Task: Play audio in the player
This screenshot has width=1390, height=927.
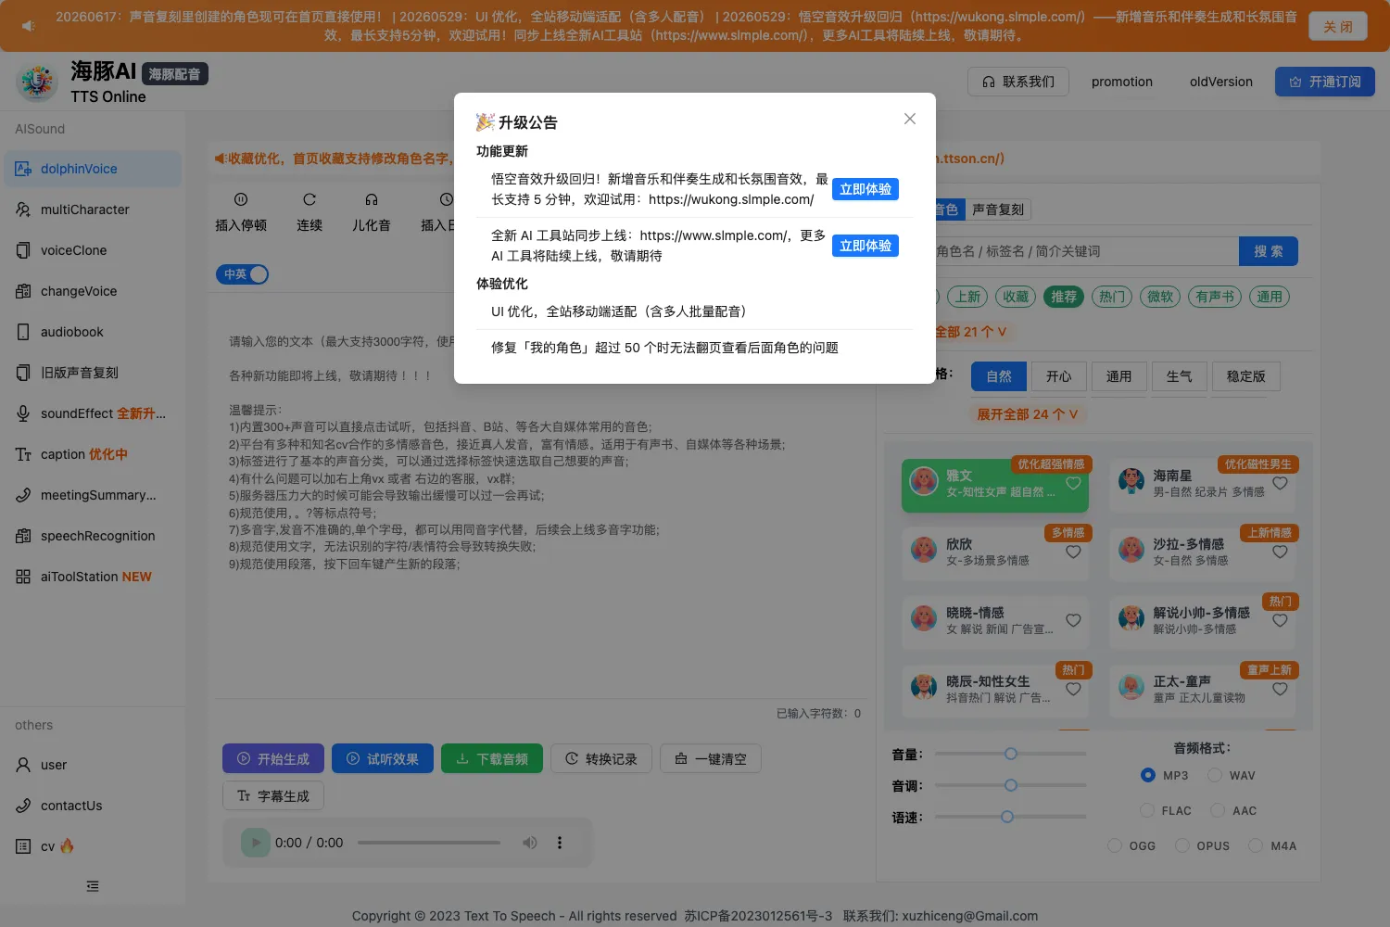Action: [x=256, y=843]
